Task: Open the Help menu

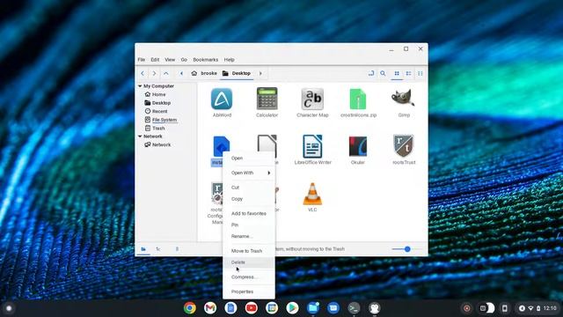Action: pyautogui.click(x=229, y=60)
